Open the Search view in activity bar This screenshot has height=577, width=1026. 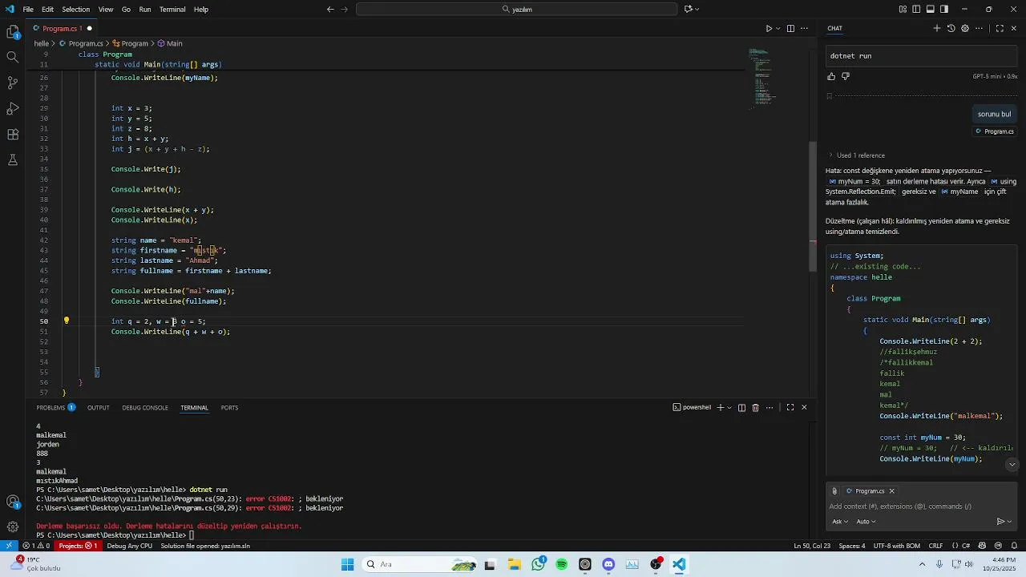(x=13, y=57)
